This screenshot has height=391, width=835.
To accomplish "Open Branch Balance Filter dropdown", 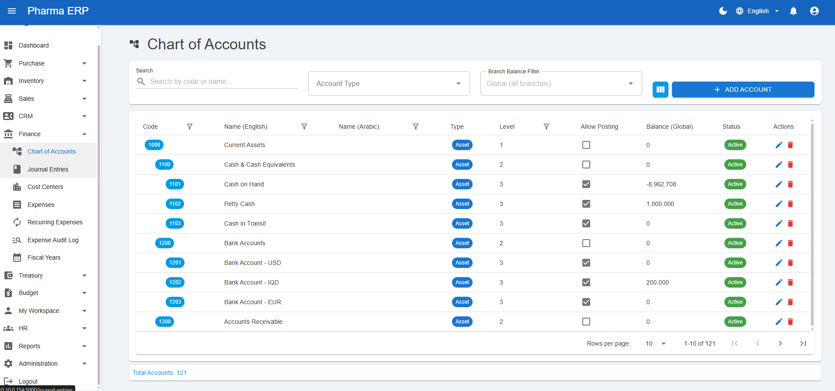I will click(561, 83).
